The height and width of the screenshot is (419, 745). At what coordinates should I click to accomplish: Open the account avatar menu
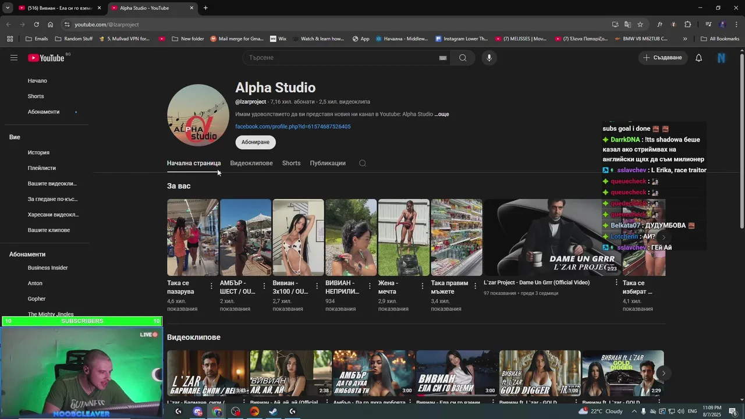coord(721,58)
